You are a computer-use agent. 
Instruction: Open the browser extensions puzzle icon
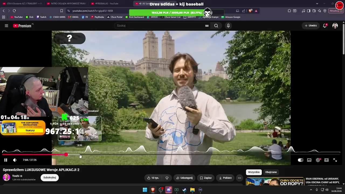pos(289,11)
